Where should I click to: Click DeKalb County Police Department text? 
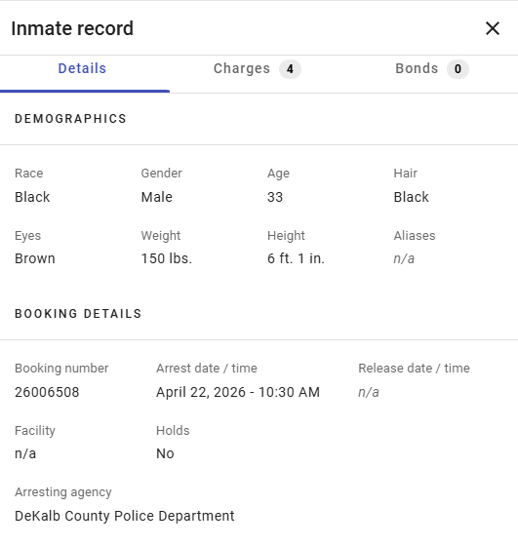click(x=125, y=516)
